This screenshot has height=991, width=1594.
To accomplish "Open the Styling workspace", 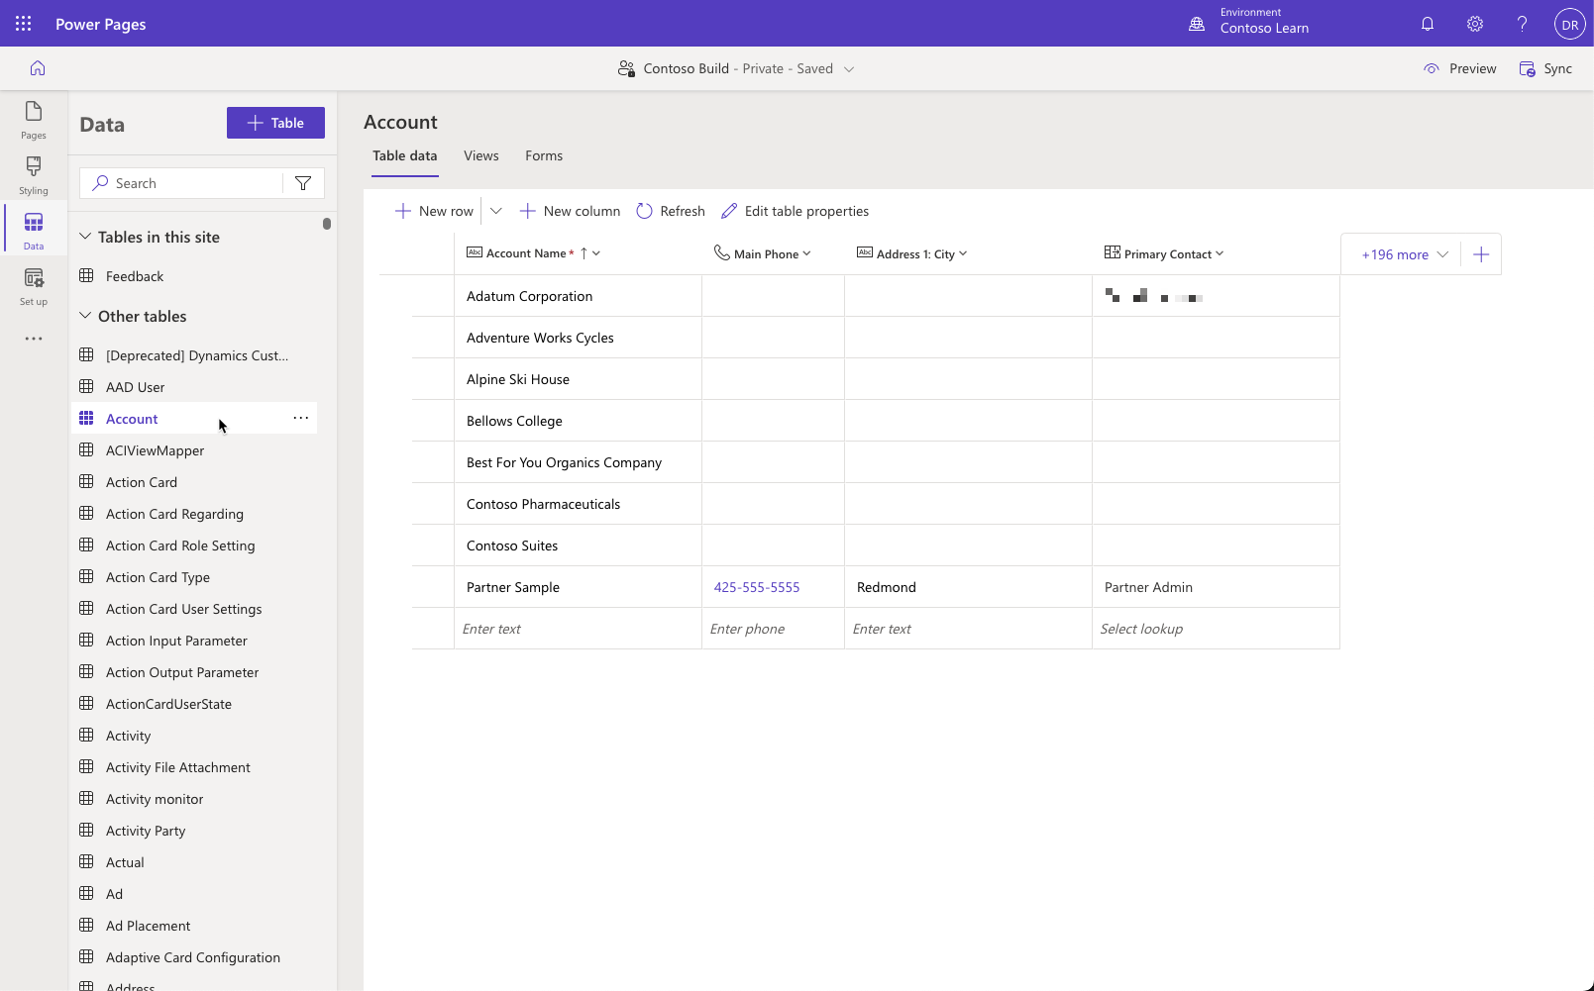I will 33,174.
